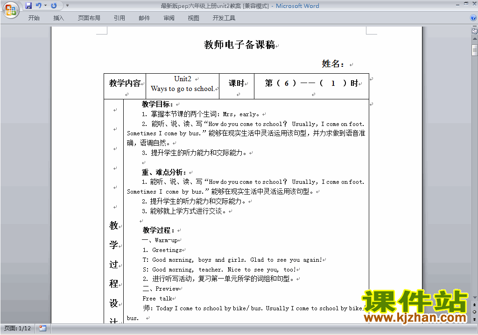
Task: Switch to the 引用 tab
Action: coord(119,18)
